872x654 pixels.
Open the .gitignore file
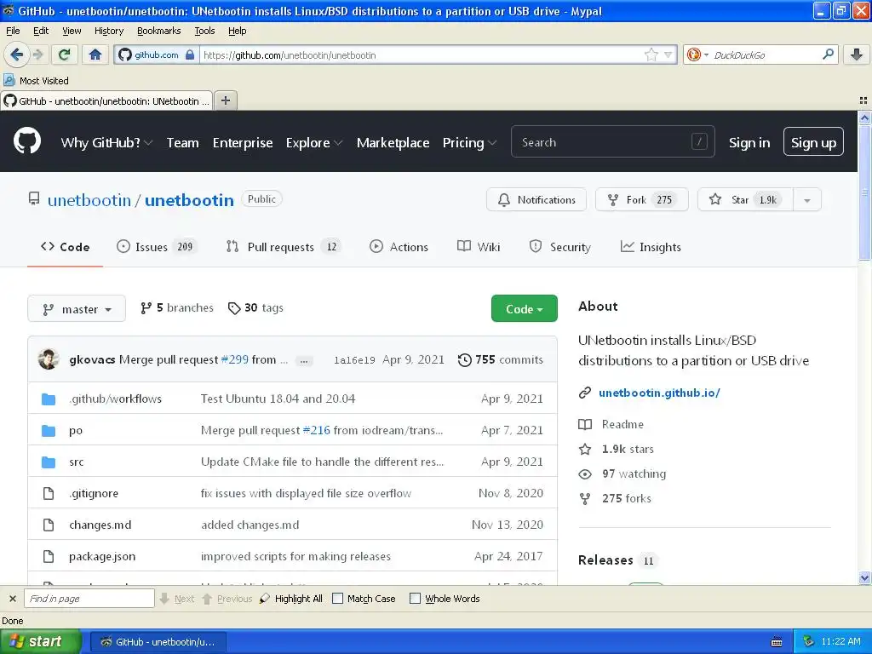pos(94,493)
